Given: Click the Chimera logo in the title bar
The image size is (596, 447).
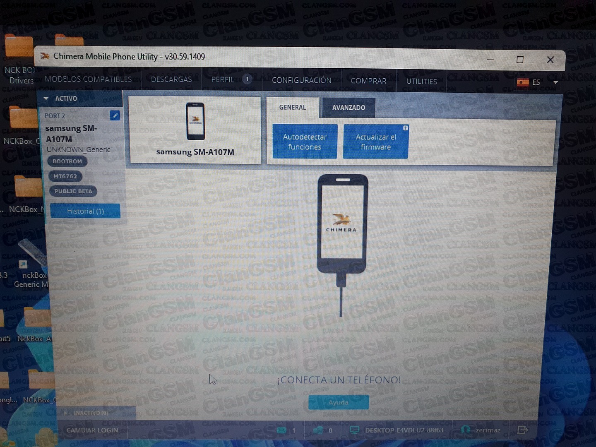Looking at the screenshot, I should [44, 55].
